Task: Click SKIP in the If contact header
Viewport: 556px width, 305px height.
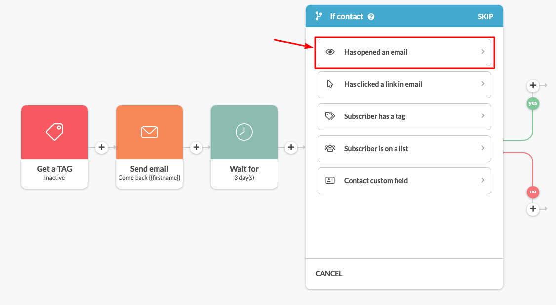Action: pyautogui.click(x=485, y=16)
